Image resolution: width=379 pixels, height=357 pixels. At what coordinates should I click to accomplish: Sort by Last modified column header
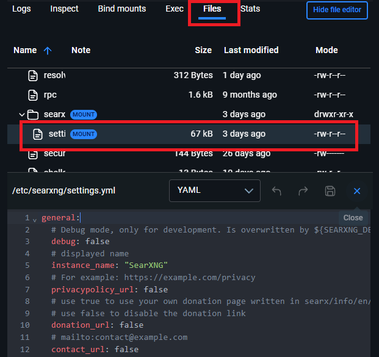coord(251,50)
